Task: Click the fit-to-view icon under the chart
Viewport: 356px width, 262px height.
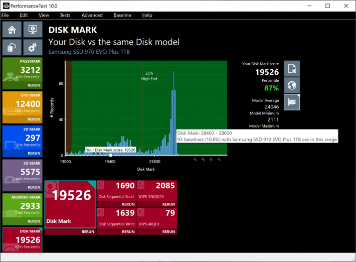Action: (211, 159)
